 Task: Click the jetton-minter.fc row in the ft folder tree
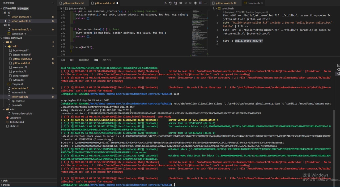29,88
